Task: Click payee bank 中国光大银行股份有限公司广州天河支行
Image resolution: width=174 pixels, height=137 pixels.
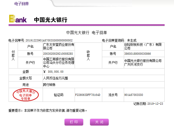Action: pos(143,63)
